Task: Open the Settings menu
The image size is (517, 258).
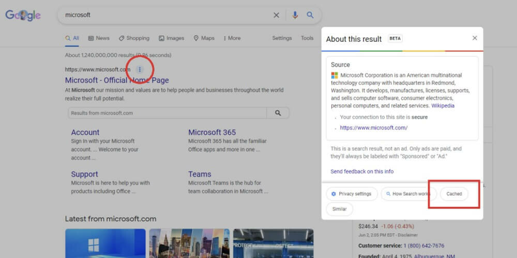Action: pyautogui.click(x=282, y=38)
